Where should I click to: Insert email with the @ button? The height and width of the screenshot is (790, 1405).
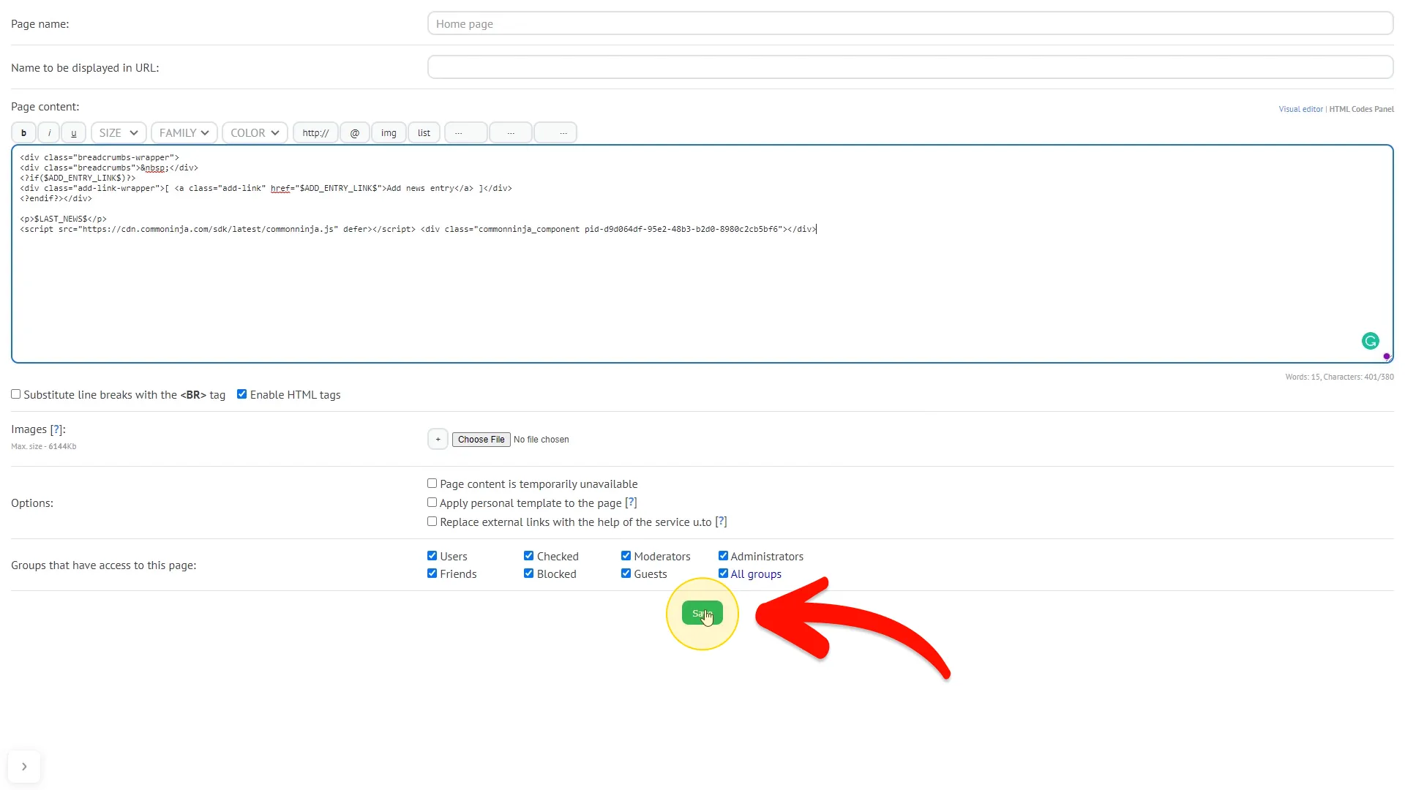[x=355, y=133]
